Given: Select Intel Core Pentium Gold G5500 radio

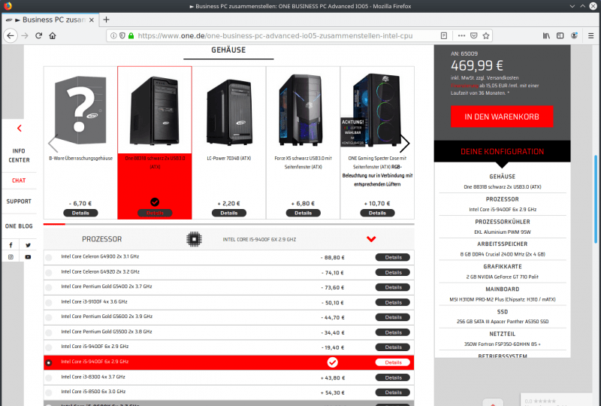Looking at the screenshot, I should pos(49,333).
